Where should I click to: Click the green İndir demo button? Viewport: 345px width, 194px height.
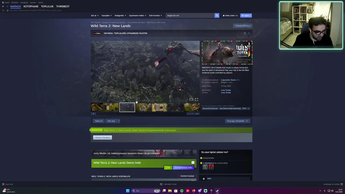click(x=168, y=168)
